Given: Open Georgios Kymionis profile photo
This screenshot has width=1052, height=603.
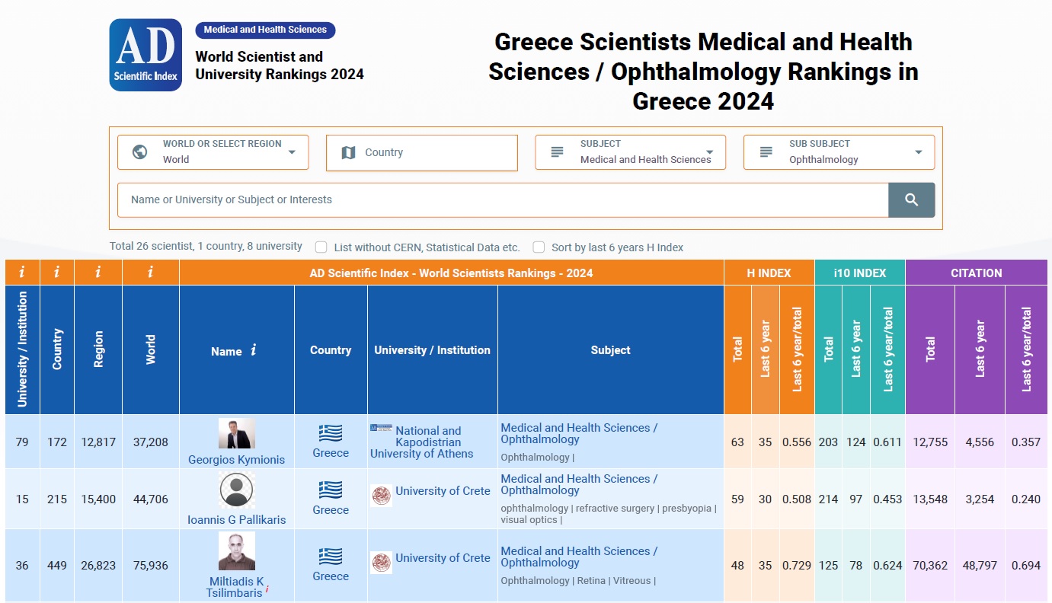Looking at the screenshot, I should click(237, 433).
